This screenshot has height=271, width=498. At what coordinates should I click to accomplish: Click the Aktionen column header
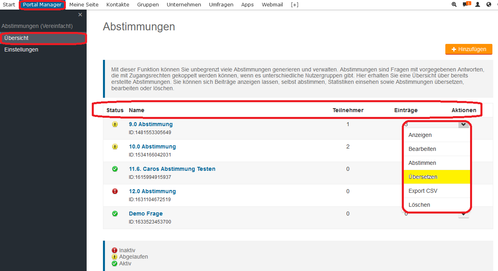tap(464, 110)
